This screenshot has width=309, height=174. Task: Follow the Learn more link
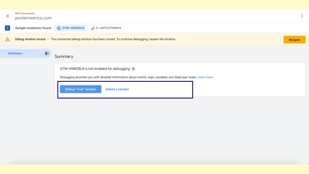click(205, 77)
